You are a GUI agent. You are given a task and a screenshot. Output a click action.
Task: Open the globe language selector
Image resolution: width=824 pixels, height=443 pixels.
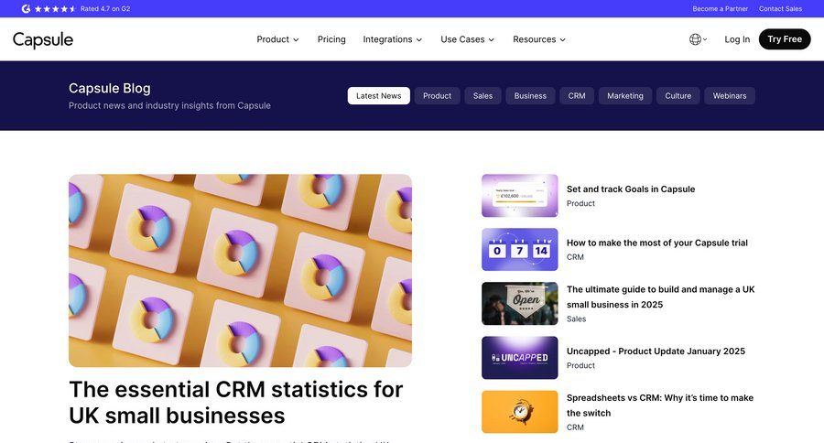[x=697, y=39]
